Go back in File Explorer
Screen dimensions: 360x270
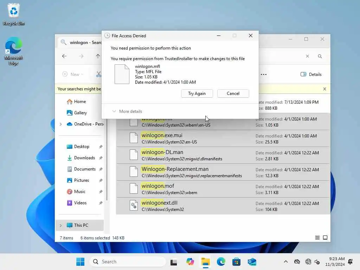point(64,56)
